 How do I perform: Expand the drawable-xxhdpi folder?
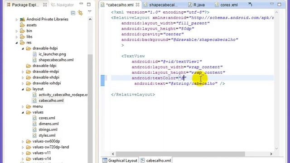click(23, 83)
